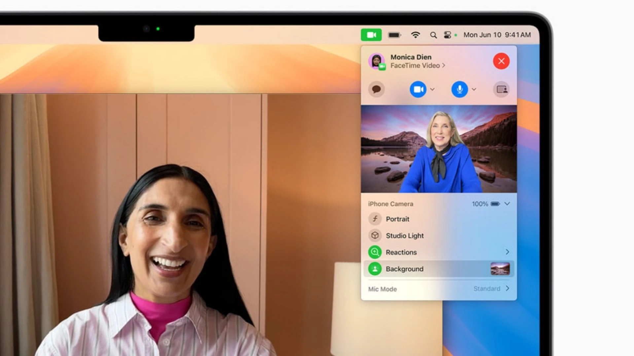Expand Reactions submenu chevron
The image size is (634, 356).
point(508,252)
